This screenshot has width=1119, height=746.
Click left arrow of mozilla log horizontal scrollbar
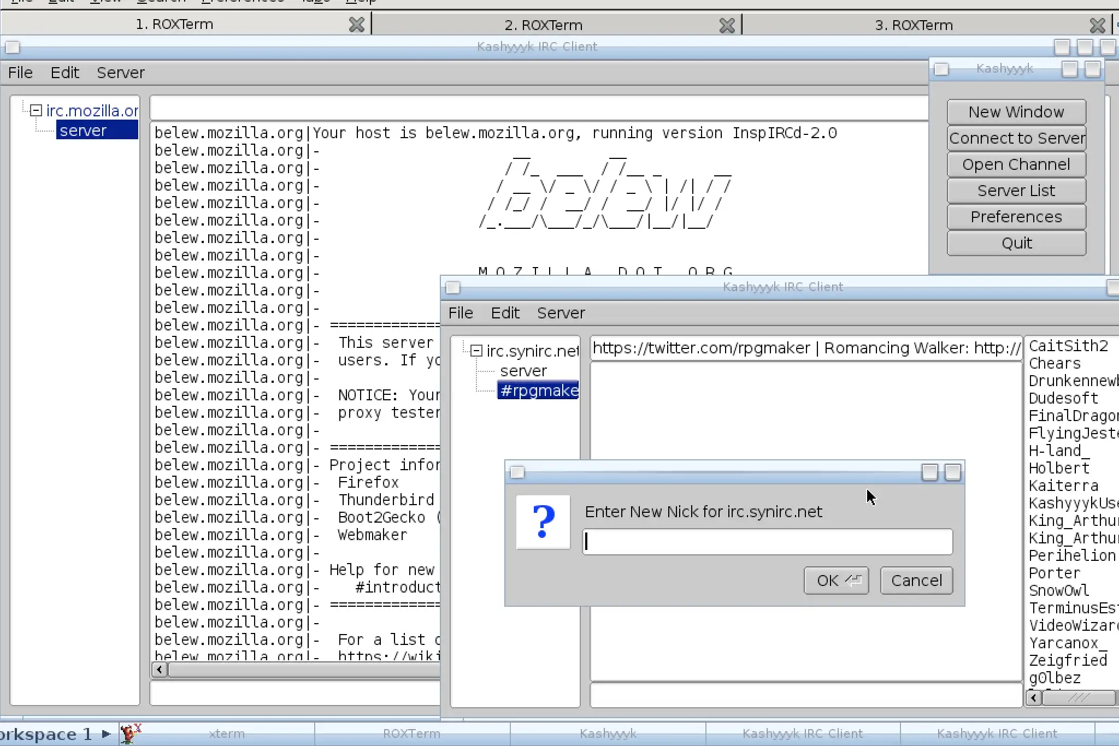point(159,670)
